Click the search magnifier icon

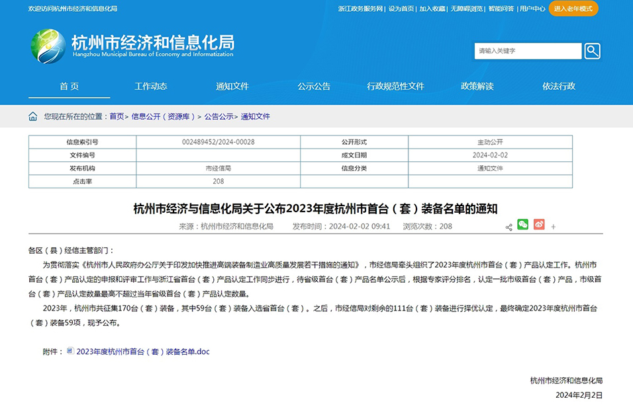click(x=592, y=51)
